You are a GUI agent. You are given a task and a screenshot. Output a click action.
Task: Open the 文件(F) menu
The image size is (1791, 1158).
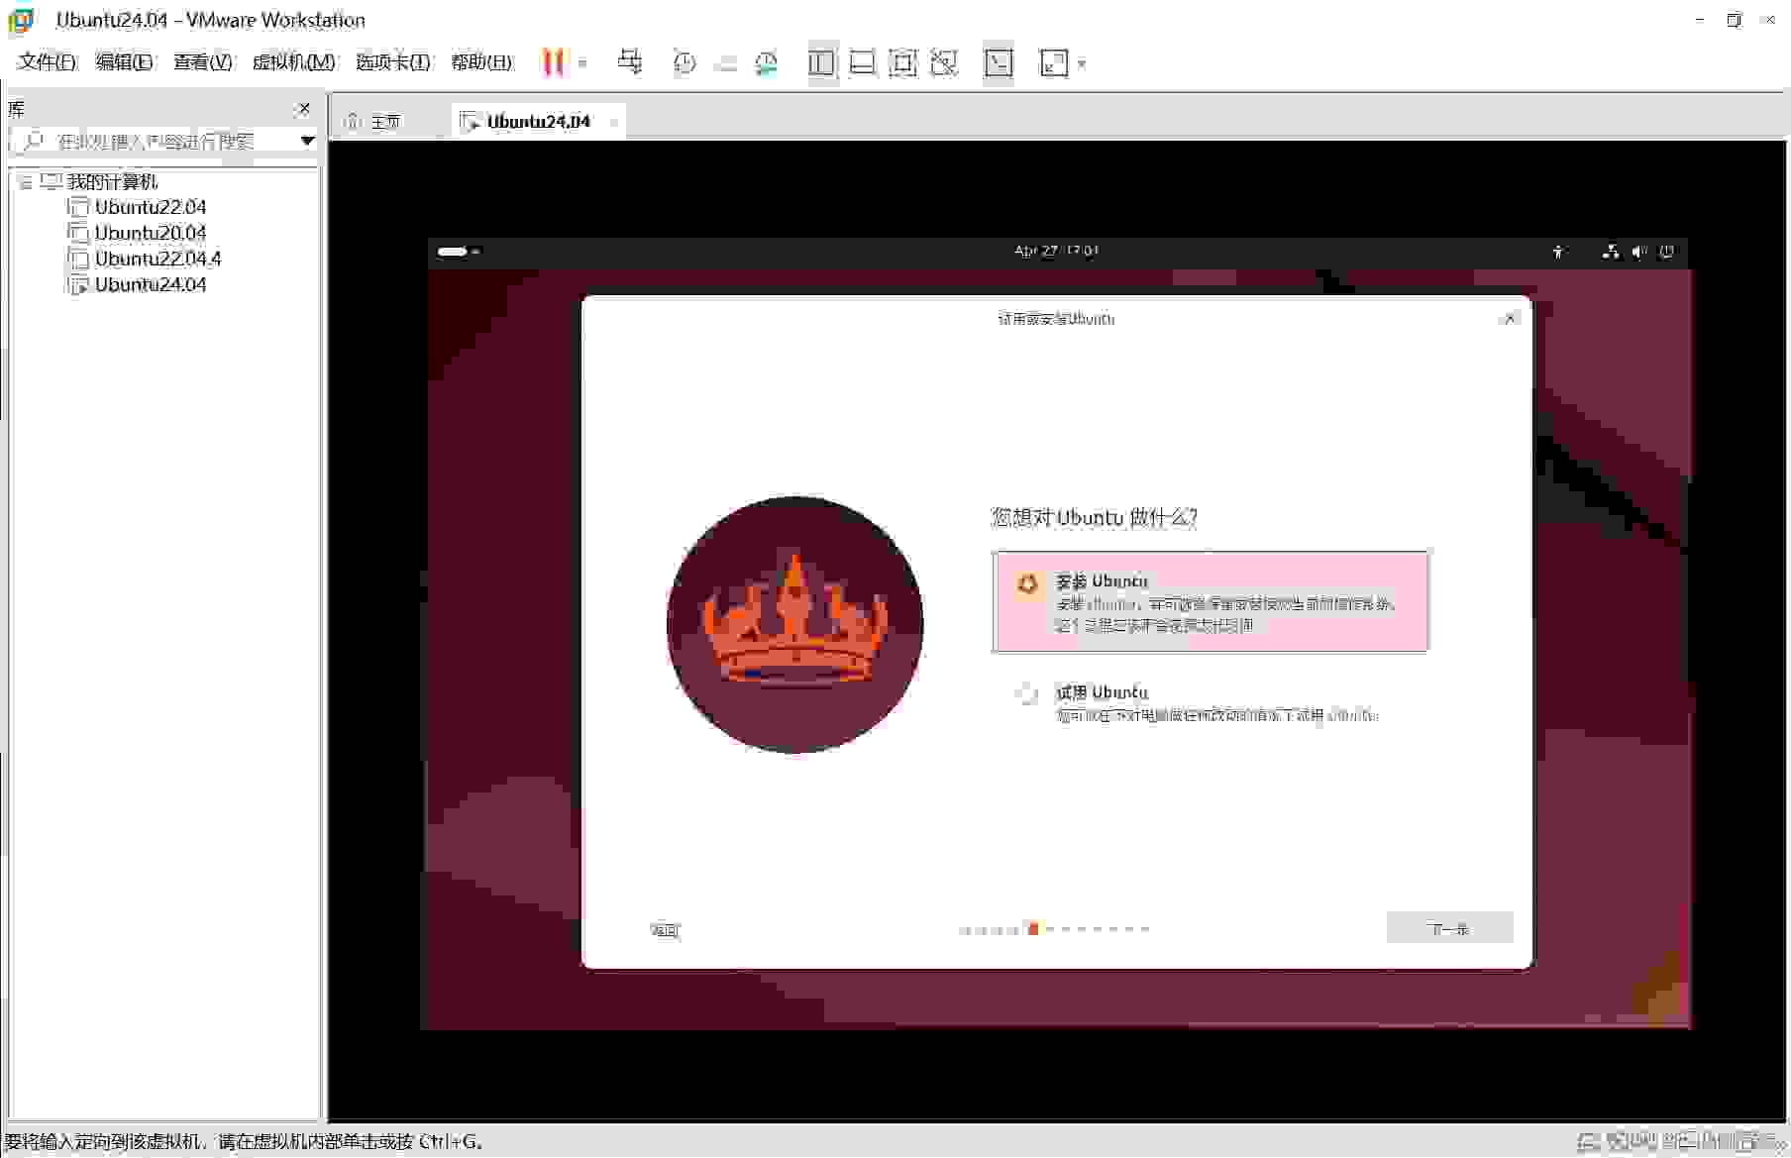click(x=47, y=62)
